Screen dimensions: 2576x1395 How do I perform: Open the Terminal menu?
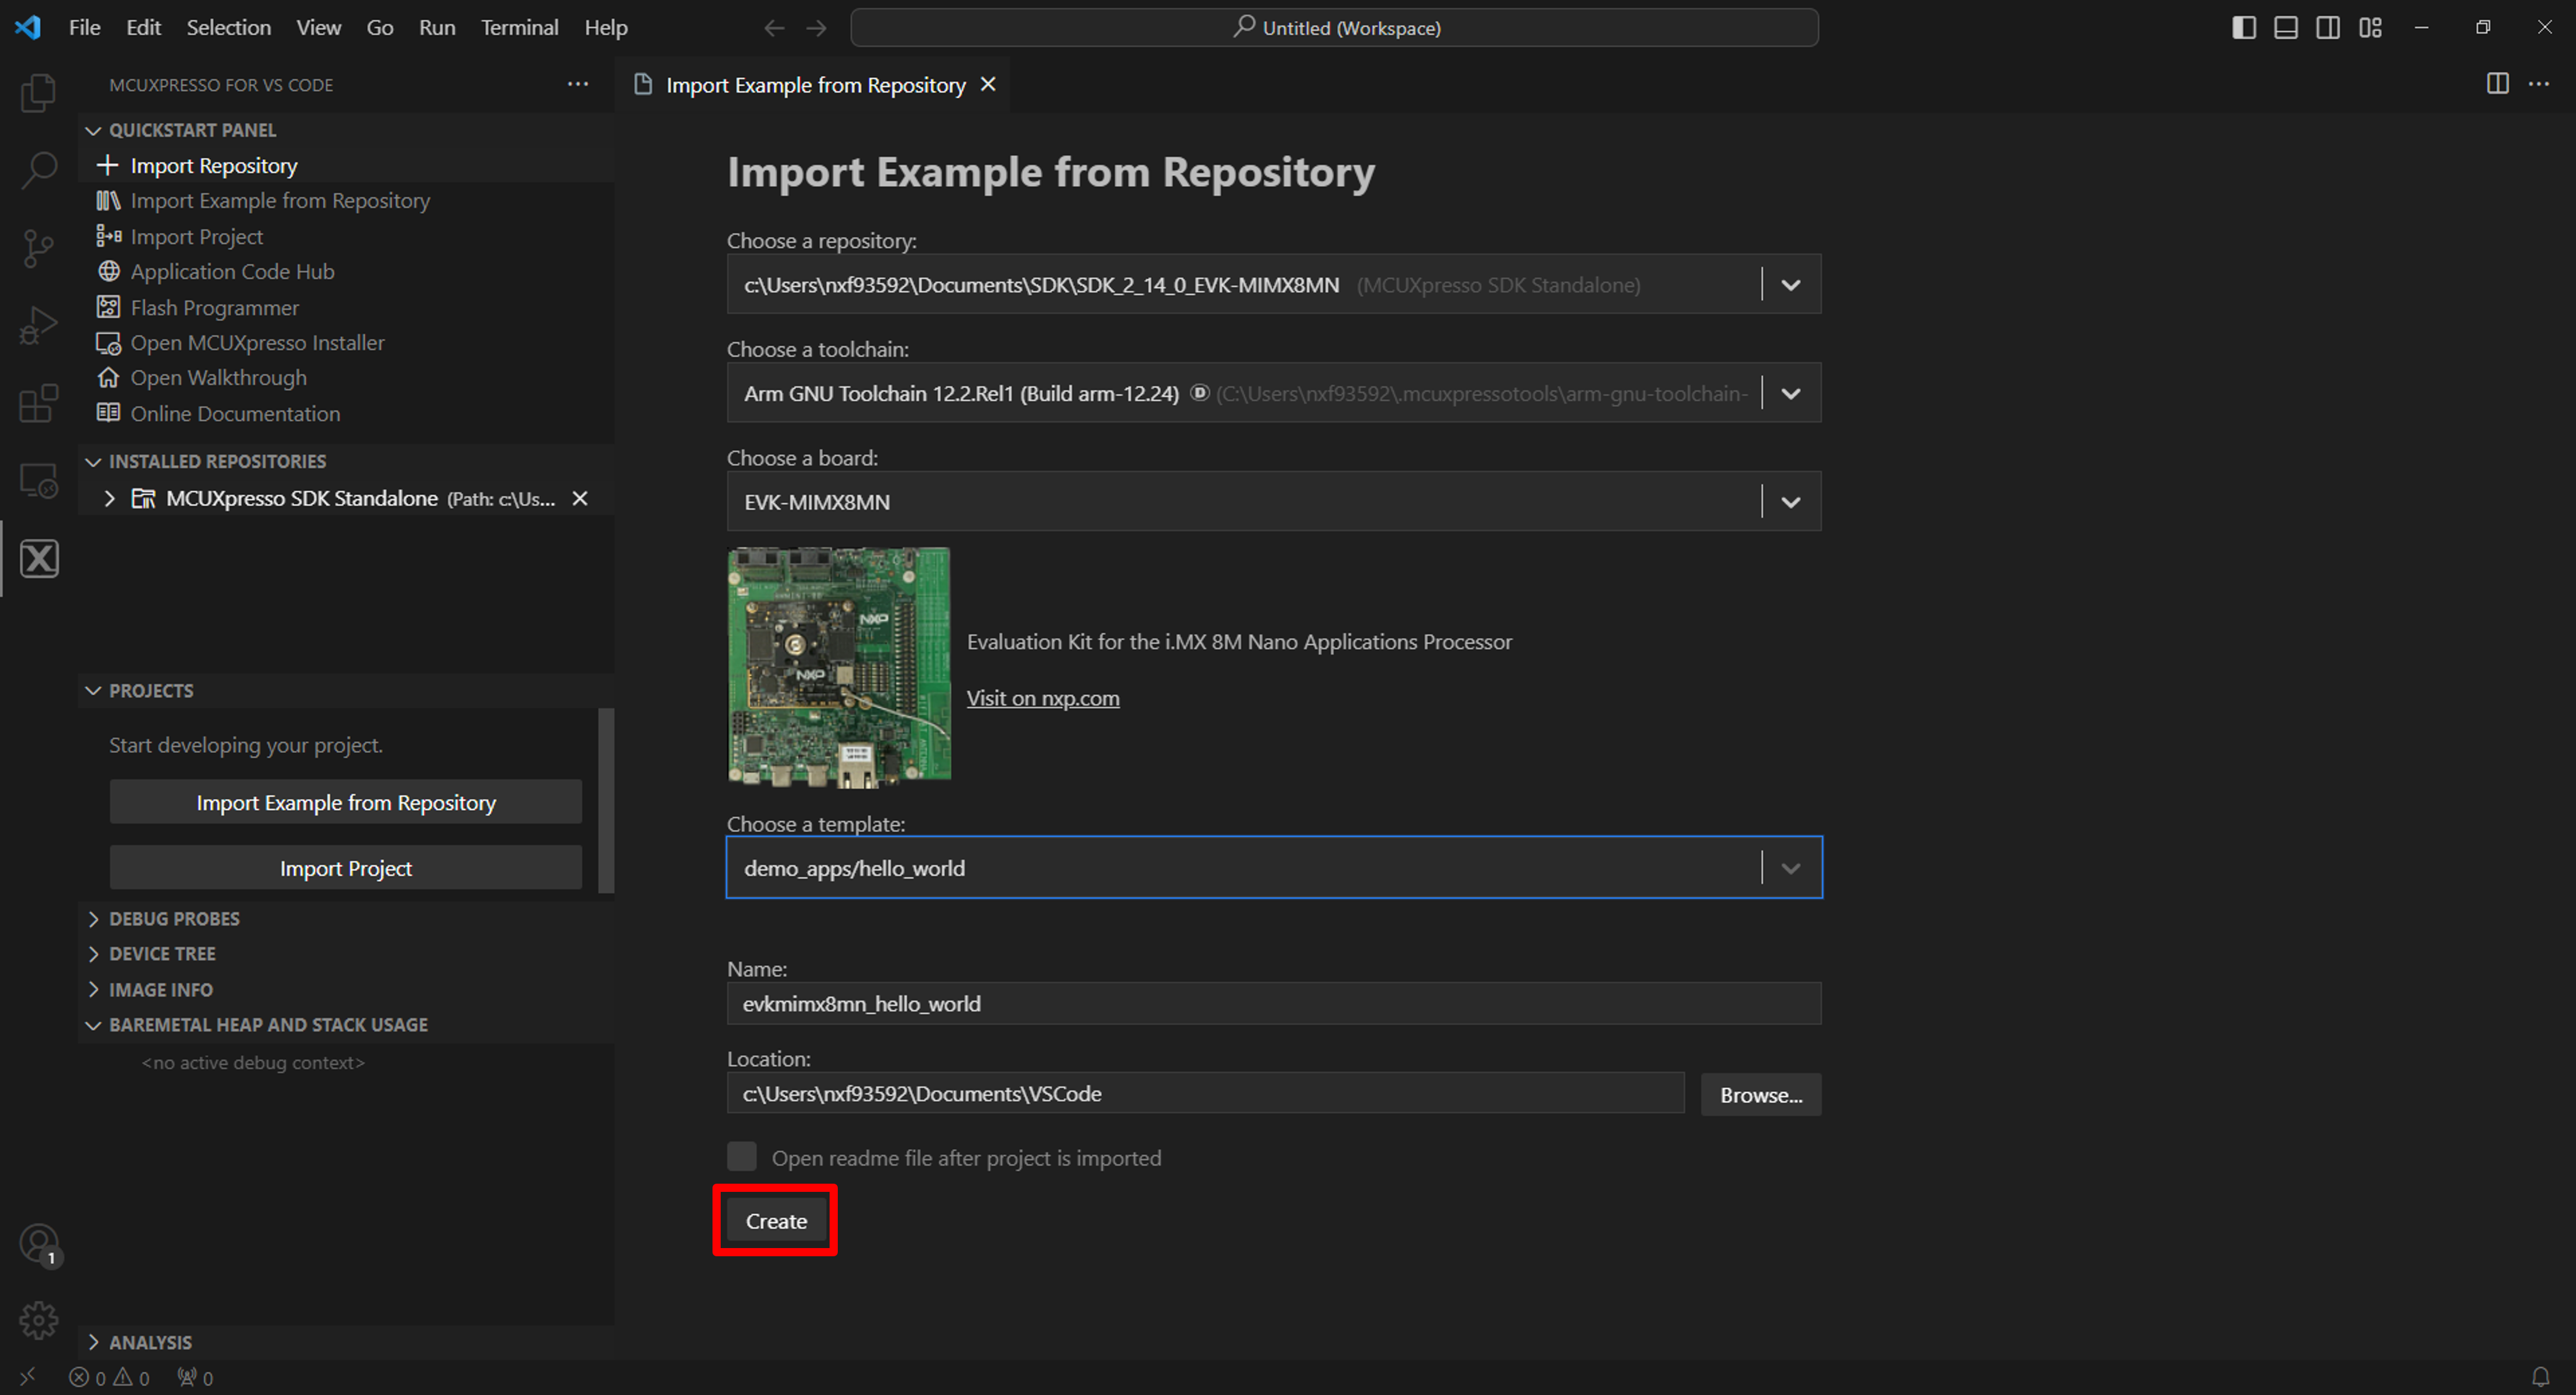[519, 28]
